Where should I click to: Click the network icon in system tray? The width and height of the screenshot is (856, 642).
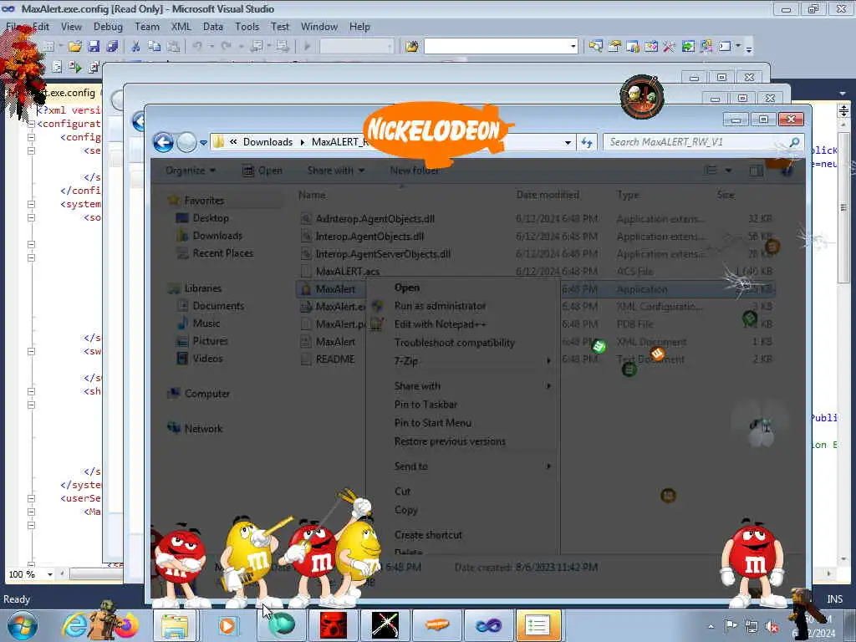pyautogui.click(x=752, y=627)
